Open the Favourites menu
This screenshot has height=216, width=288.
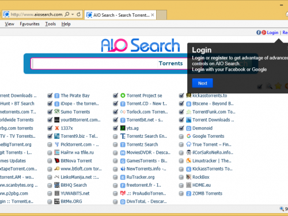(29, 24)
